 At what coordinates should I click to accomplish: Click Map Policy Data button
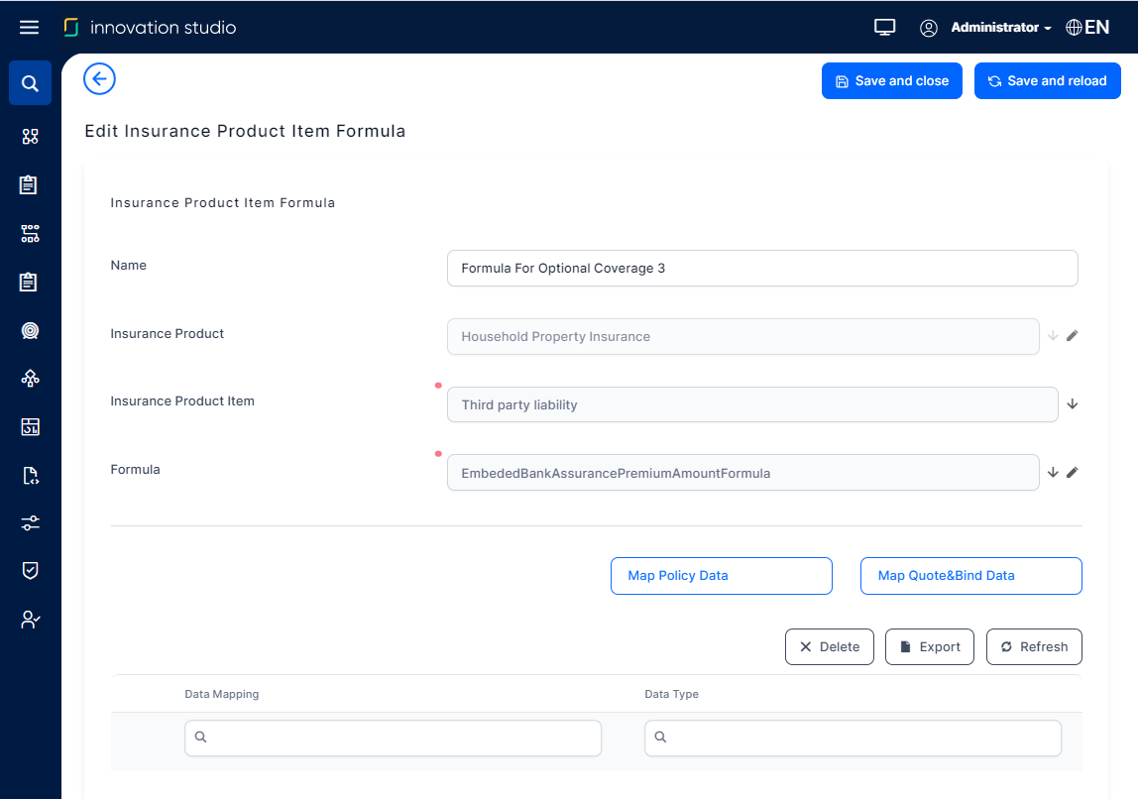click(x=721, y=576)
